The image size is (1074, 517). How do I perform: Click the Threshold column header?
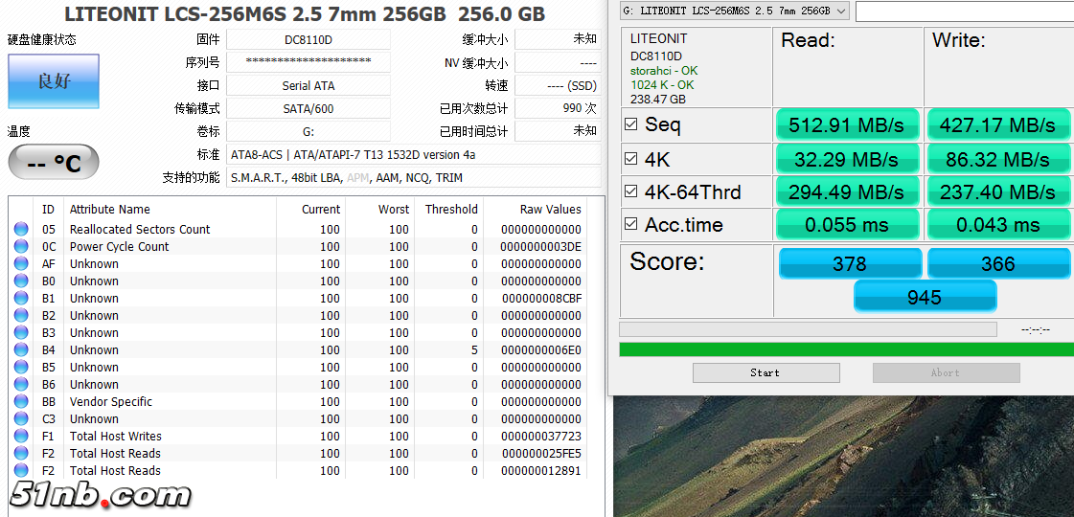451,210
